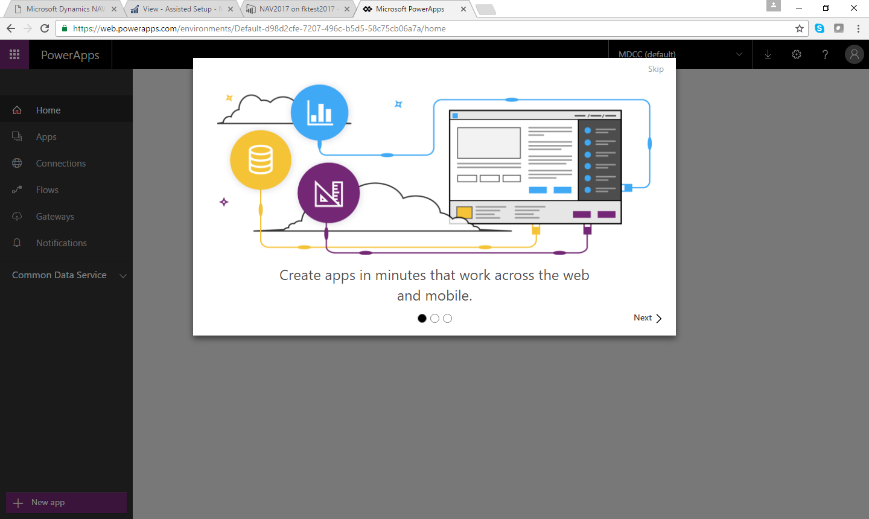Open the app launcher waffle icon
Screen dimensions: 869x519
pyautogui.click(x=14, y=54)
